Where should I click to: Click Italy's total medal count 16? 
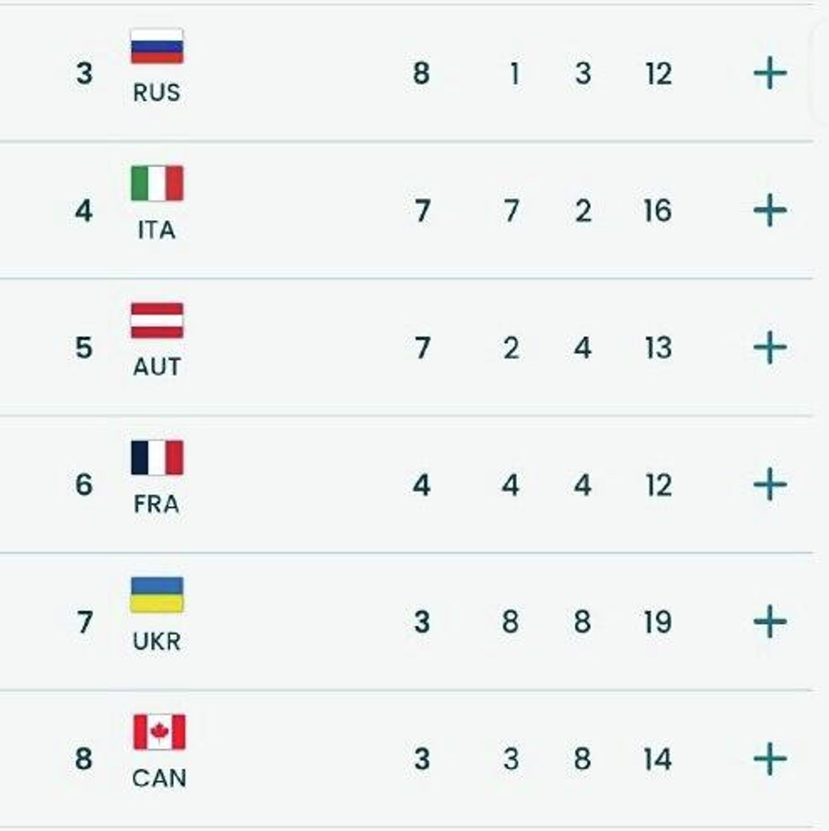pyautogui.click(x=658, y=211)
